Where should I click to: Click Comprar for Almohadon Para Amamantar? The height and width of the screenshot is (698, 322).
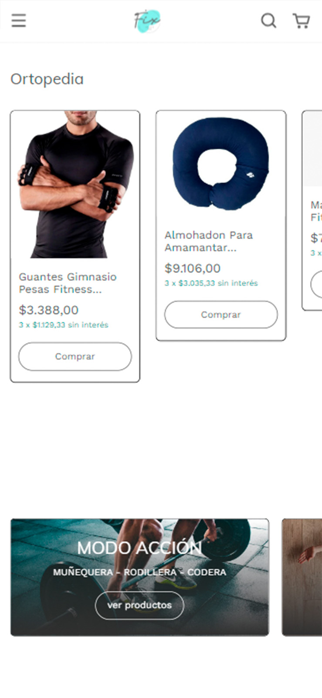(221, 315)
